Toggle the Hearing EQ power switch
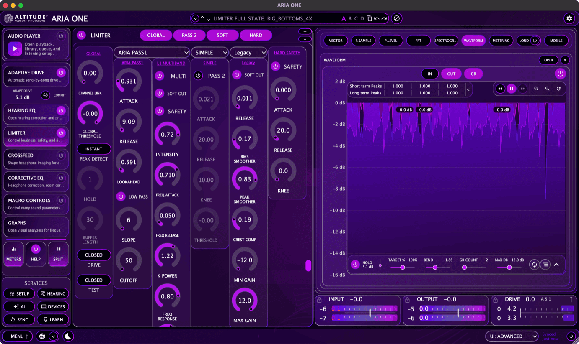Screen dimensions: 579x344 click(x=61, y=111)
